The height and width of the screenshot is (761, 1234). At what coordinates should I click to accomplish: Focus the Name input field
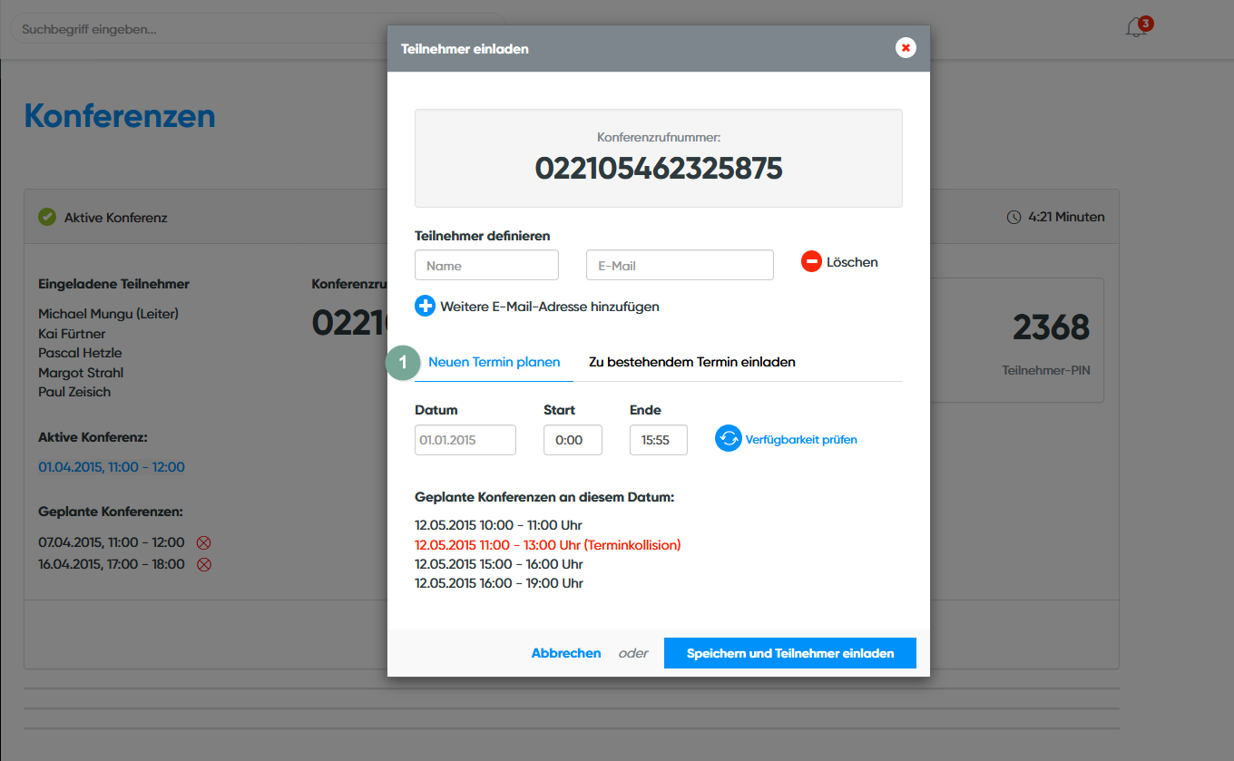[486, 266]
